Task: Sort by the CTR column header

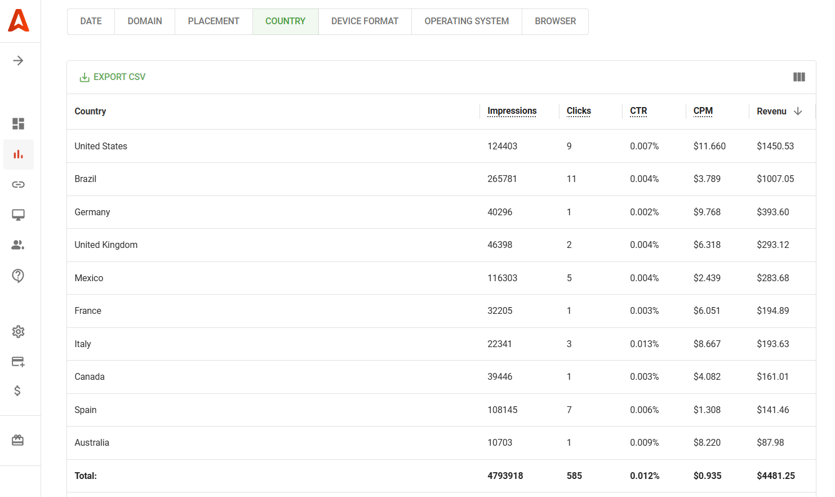Action: click(638, 111)
